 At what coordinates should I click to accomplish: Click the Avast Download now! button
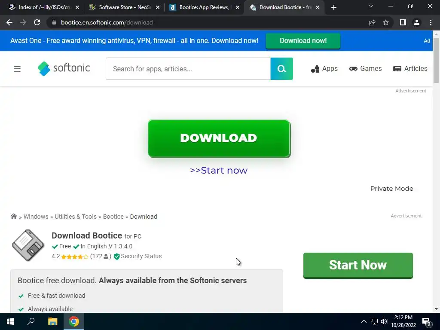303,41
